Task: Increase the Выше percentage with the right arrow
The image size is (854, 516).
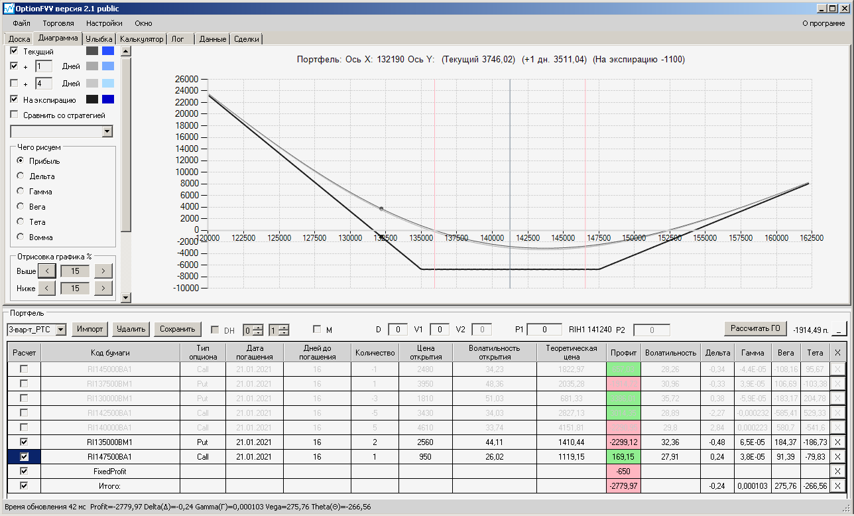Action: [x=103, y=271]
